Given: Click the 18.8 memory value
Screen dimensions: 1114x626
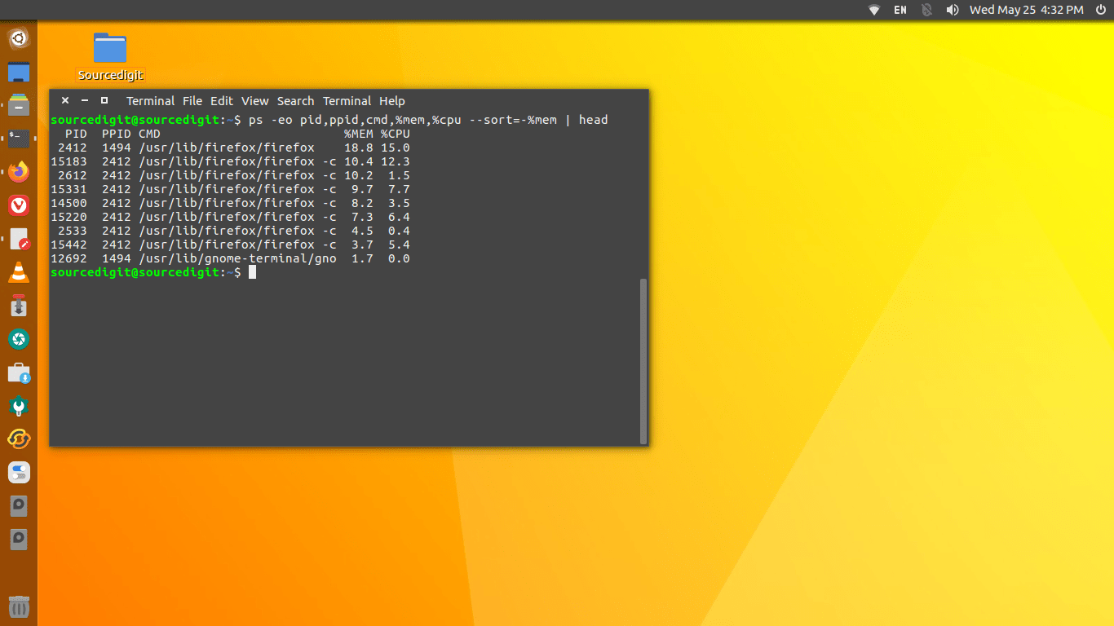Looking at the screenshot, I should (x=358, y=148).
